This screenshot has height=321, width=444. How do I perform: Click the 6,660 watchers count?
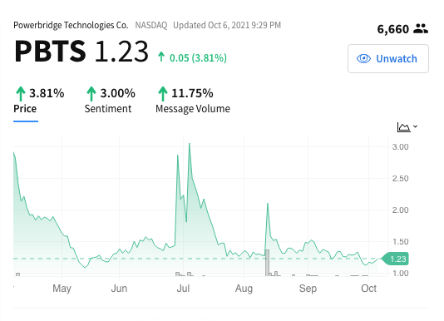tap(393, 29)
